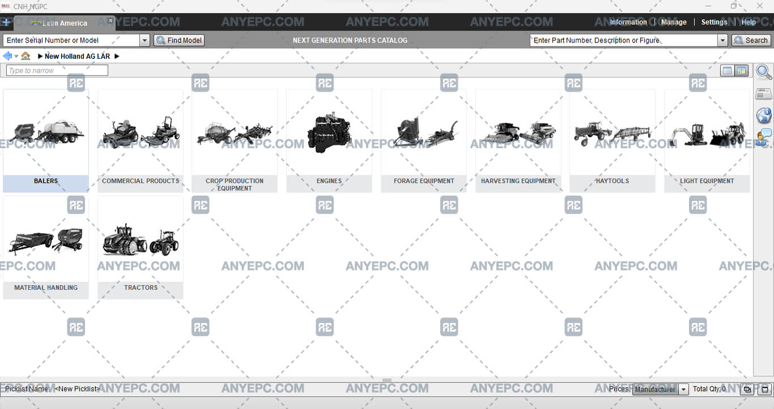The height and width of the screenshot is (409, 774).
Task: Close the Latin America tab
Action: [110, 20]
